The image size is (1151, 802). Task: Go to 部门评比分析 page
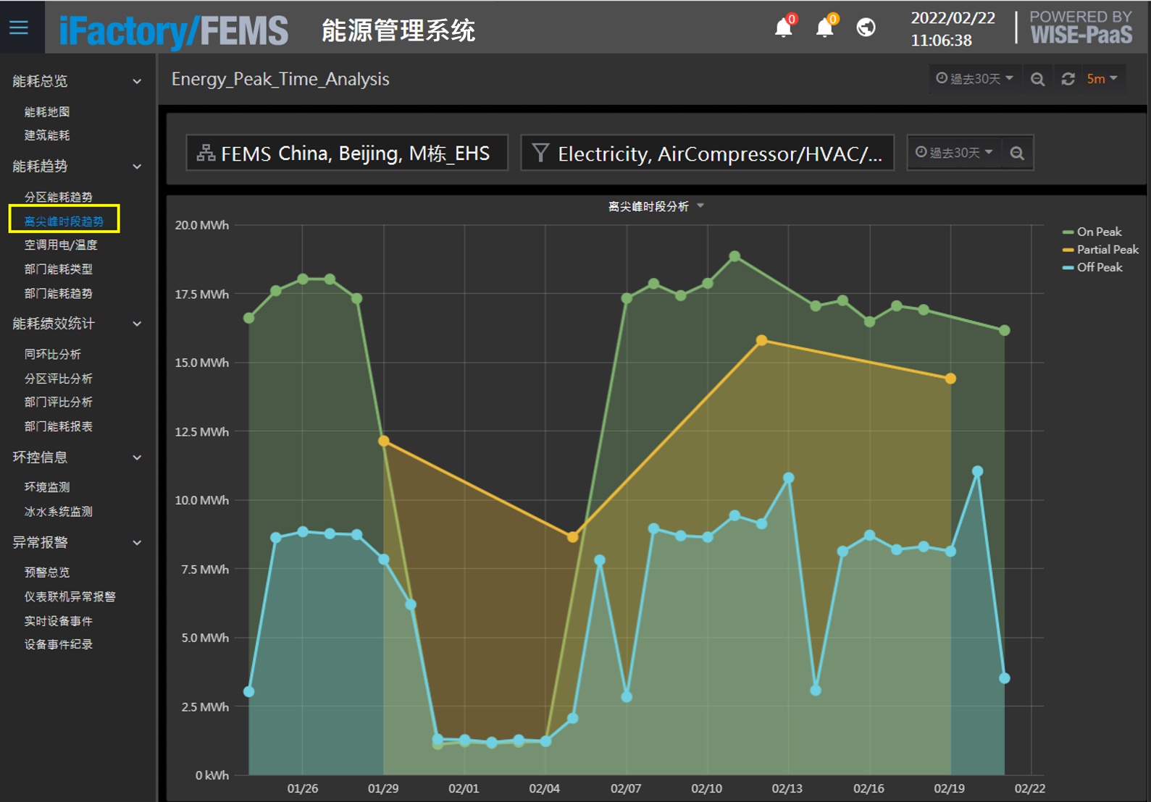[x=58, y=402]
